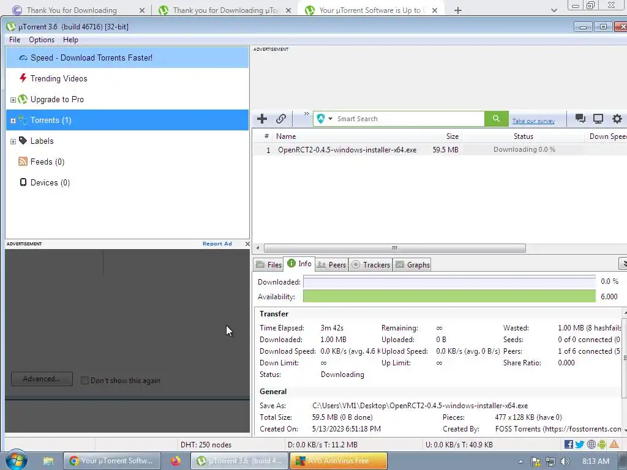627x470 pixels.
Task: Click the search provider shield icon
Action: (x=320, y=119)
